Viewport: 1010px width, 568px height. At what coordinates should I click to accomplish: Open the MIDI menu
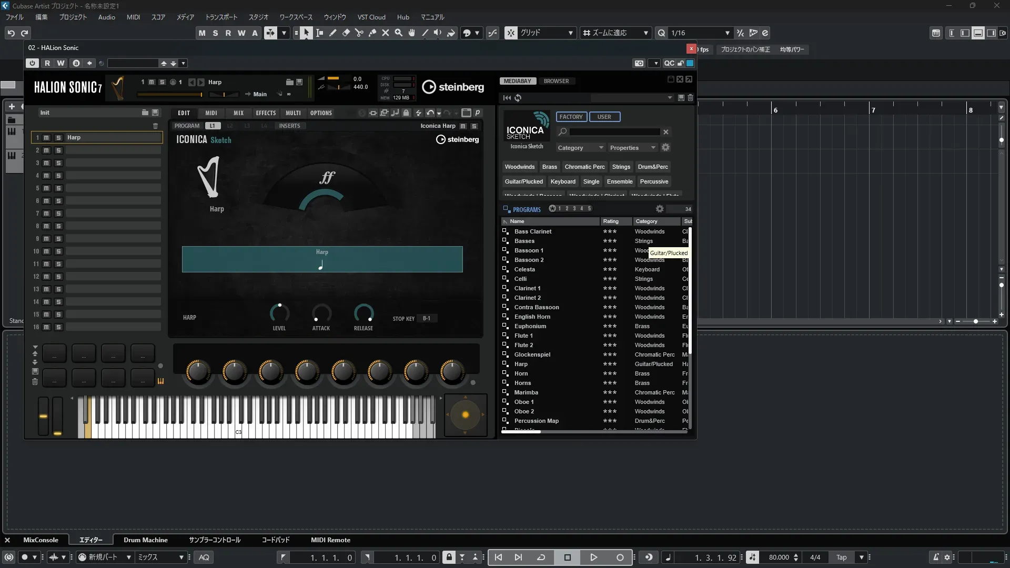[133, 17]
